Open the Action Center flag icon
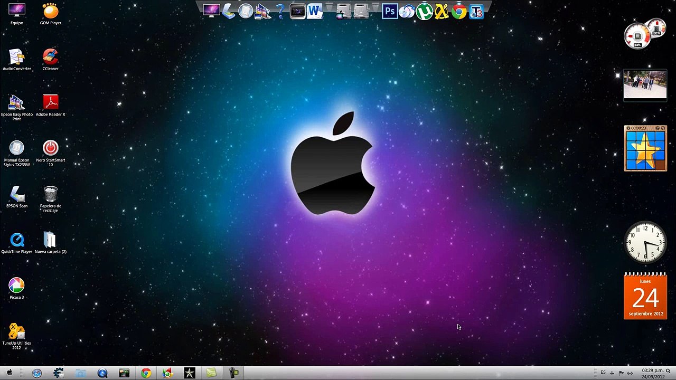Viewport: 676px width, 380px height. click(x=621, y=373)
